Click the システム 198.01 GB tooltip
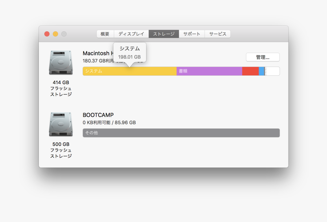 coord(130,52)
